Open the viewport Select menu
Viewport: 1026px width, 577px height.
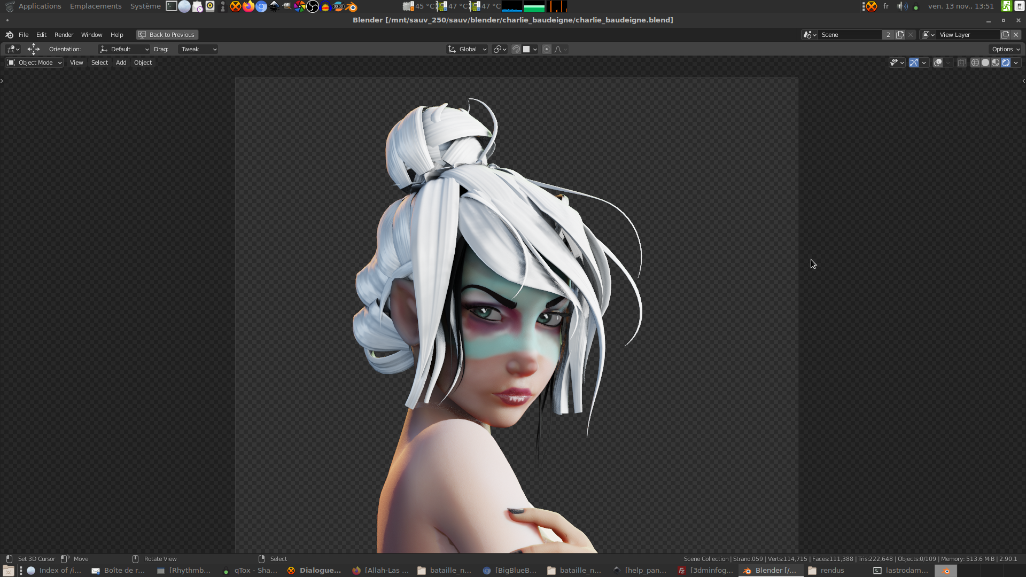point(99,63)
